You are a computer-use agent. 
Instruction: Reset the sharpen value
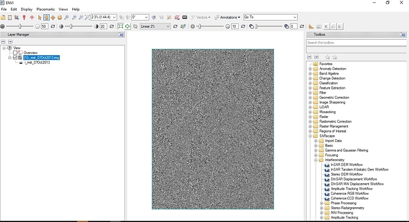click(243, 26)
